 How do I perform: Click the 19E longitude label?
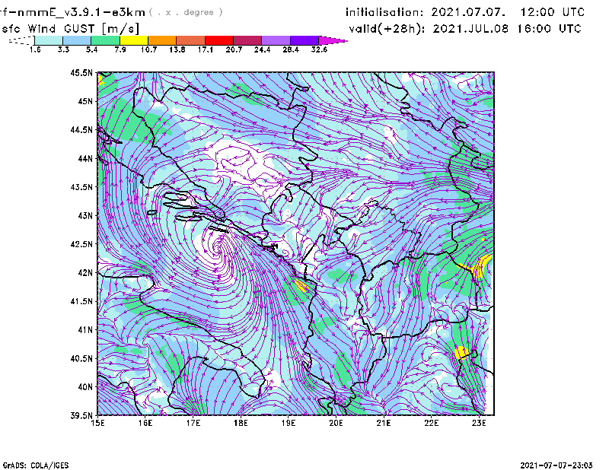289,423
